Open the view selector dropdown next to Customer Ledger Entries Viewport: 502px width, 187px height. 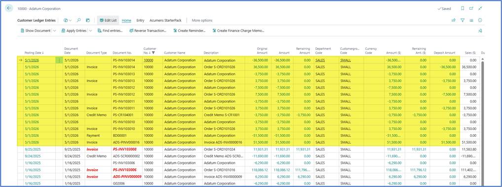(67, 20)
